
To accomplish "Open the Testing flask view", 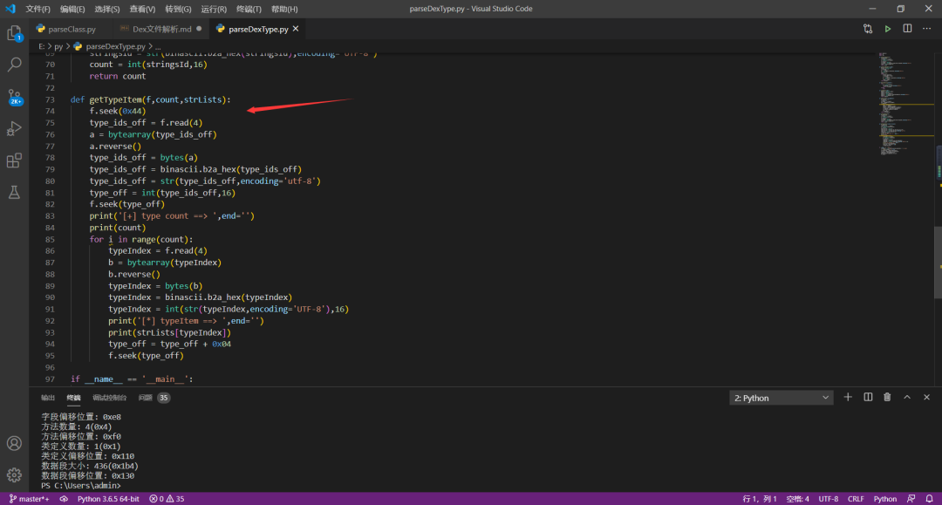I will 14,192.
